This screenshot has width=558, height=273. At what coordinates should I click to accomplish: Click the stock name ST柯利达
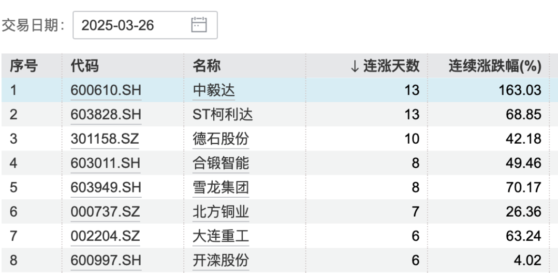(222, 115)
